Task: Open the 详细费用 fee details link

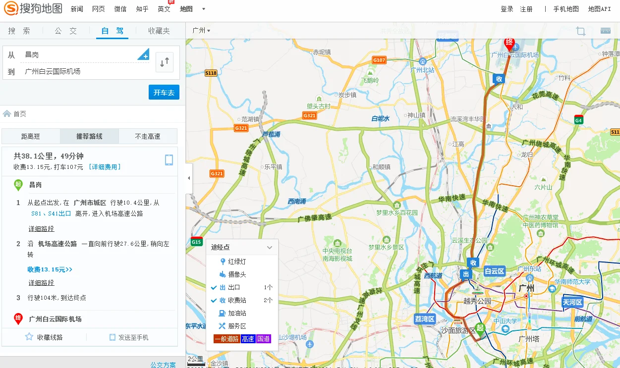Action: click(x=106, y=166)
